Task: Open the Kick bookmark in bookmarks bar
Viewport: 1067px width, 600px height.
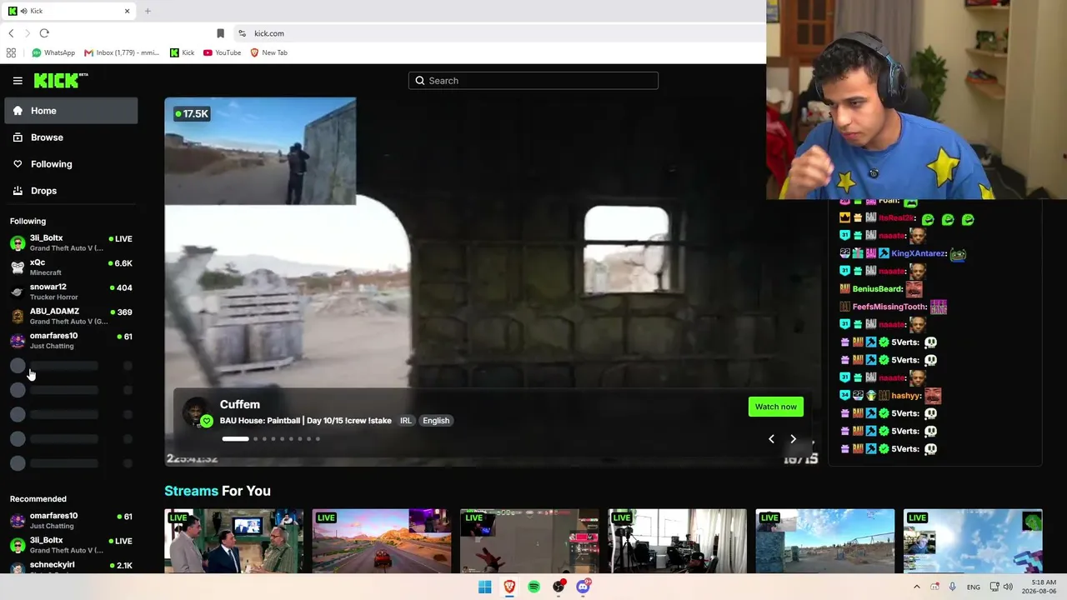Action: 182,52
